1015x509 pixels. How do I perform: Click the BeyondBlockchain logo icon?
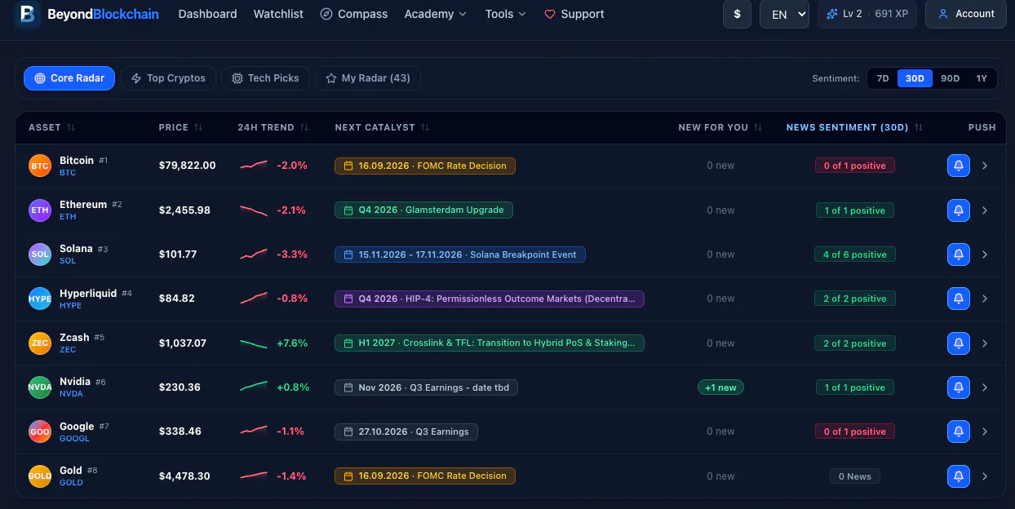[28, 14]
